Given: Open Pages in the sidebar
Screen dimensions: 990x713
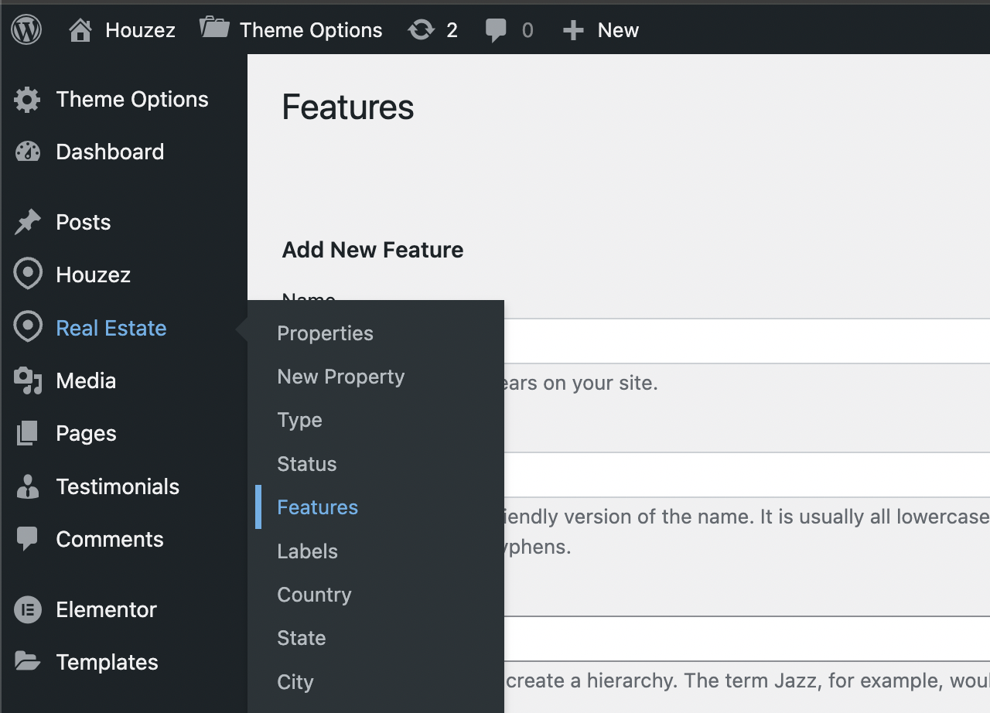Looking at the screenshot, I should pos(87,434).
